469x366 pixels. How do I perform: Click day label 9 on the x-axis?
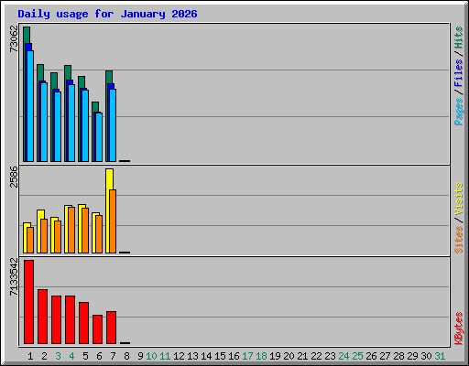coord(140,356)
